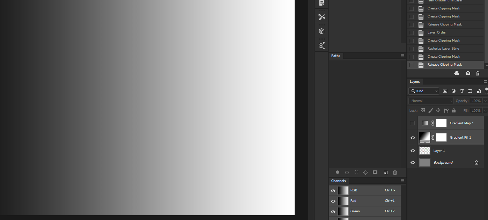Open the Kind layer filter dropdown
The height and width of the screenshot is (220, 488).
424,91
